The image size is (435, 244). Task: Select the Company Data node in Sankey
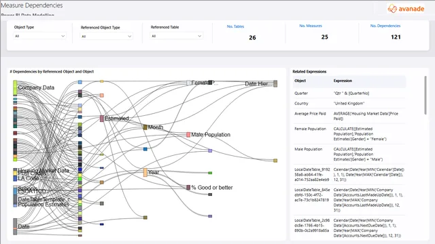tap(15, 88)
